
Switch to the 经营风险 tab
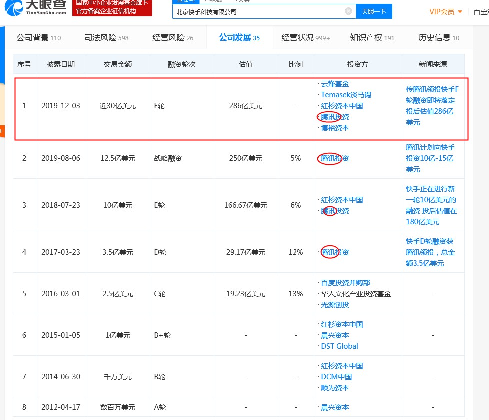click(173, 38)
